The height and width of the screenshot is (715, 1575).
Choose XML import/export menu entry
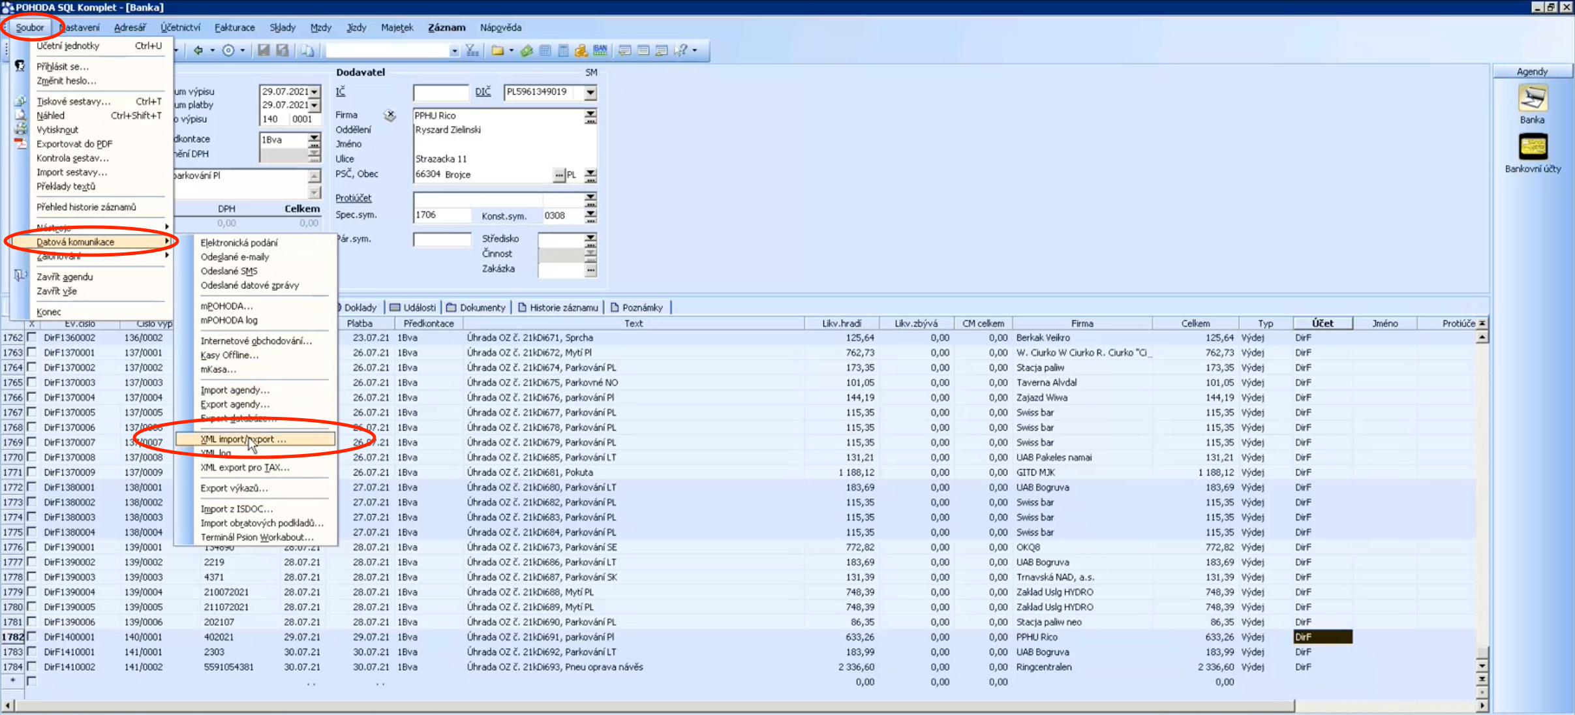pyautogui.click(x=254, y=439)
